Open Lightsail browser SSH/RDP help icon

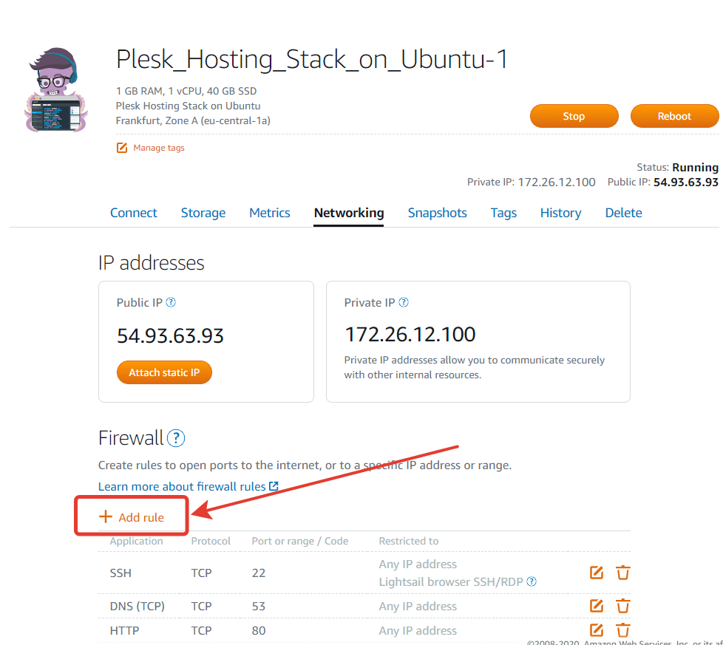click(532, 581)
